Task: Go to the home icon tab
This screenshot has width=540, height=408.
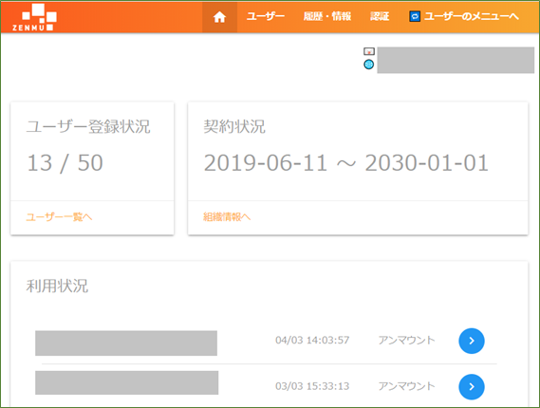Action: coord(219,17)
